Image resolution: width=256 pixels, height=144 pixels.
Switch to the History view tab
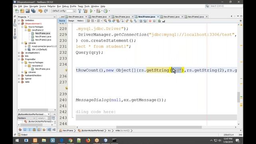80,21
